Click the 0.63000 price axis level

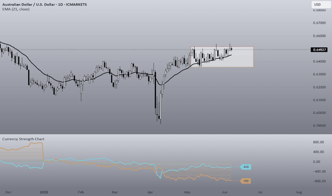pos(319,74)
